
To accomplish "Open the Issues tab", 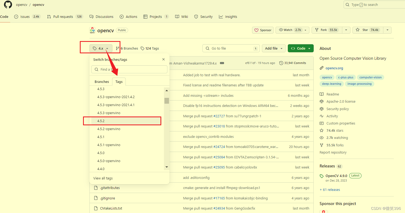I will tap(27, 17).
